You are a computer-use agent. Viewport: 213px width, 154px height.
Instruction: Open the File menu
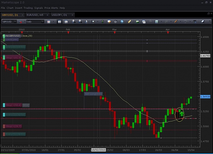(3, 8)
